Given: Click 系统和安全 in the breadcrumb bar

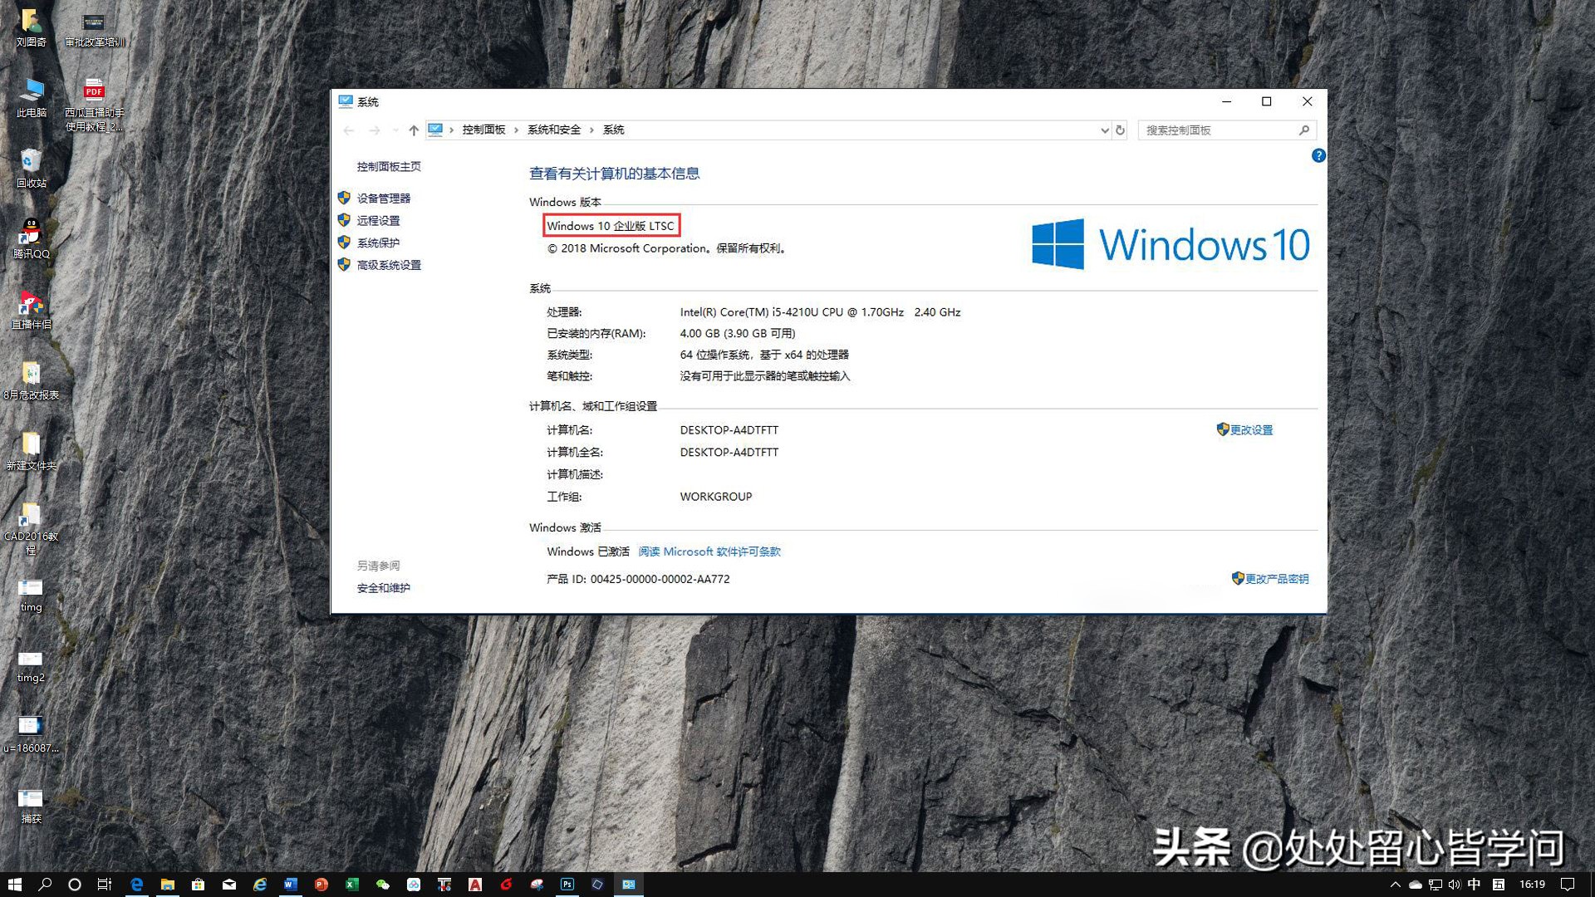Looking at the screenshot, I should [x=552, y=130].
